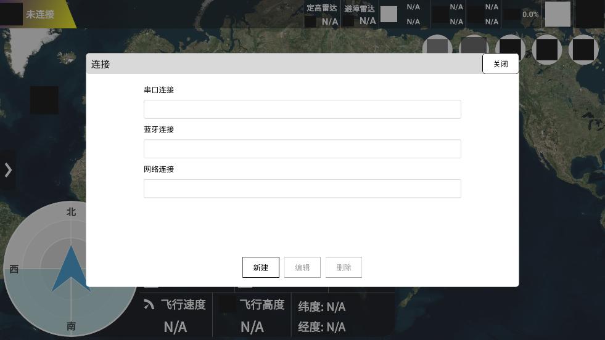Click the blue heading arrow on the compass

pyautogui.click(x=71, y=269)
